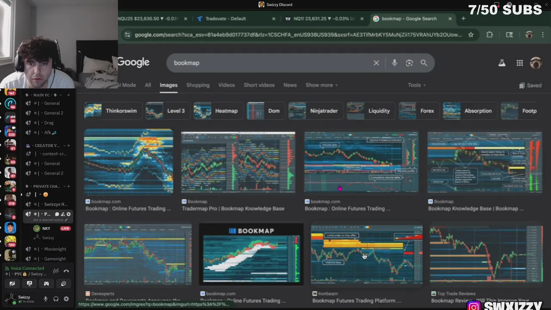Toggle Discord noise suppression icon

56,271
